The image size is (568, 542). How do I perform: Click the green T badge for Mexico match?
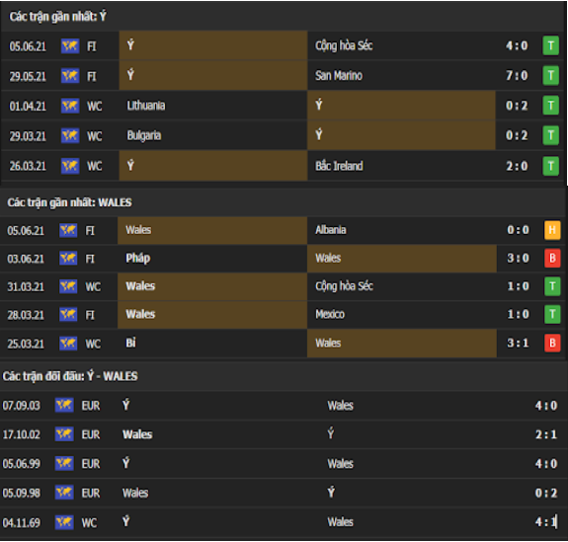tap(552, 314)
